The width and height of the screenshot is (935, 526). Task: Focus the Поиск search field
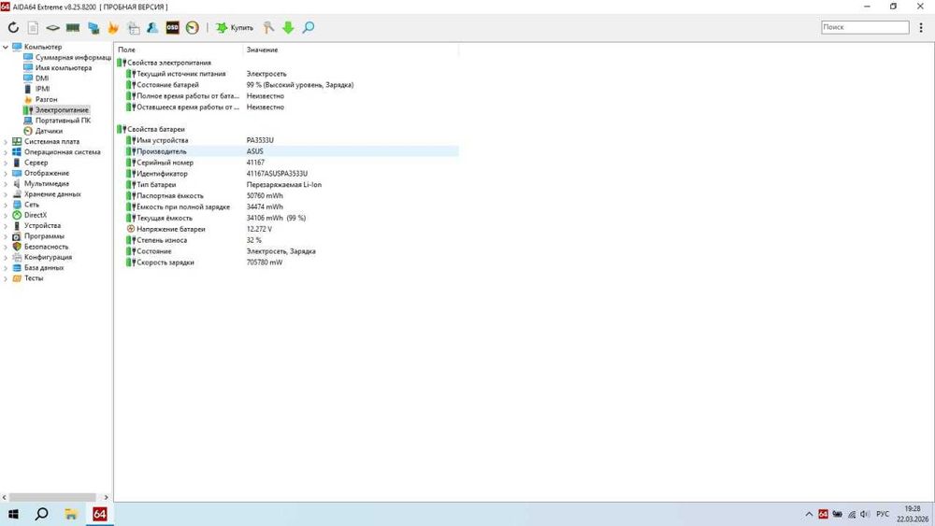pyautogui.click(x=865, y=27)
